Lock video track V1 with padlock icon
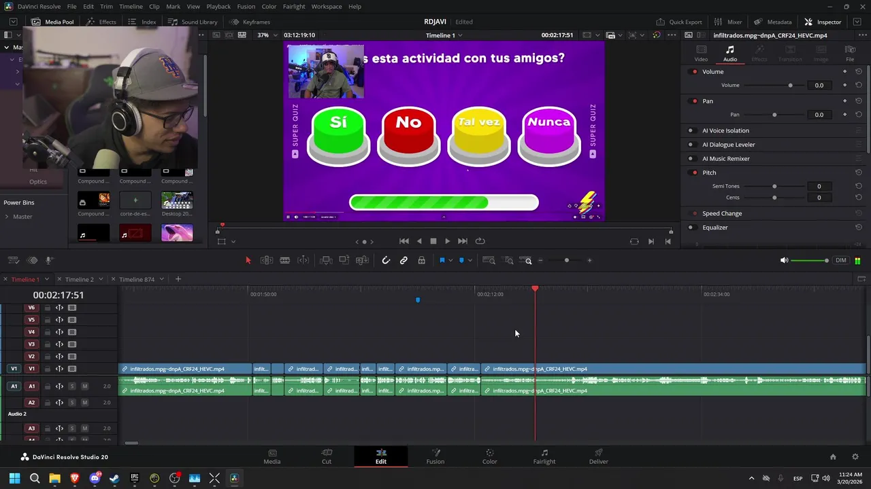 (x=47, y=369)
